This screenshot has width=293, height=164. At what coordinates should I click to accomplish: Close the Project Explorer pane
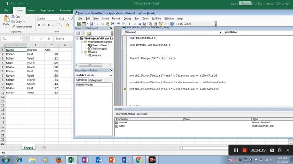tap(111, 28)
